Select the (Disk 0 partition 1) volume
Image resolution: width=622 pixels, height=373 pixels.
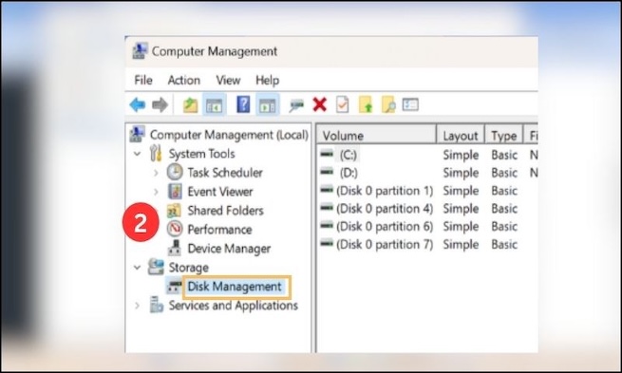(385, 191)
